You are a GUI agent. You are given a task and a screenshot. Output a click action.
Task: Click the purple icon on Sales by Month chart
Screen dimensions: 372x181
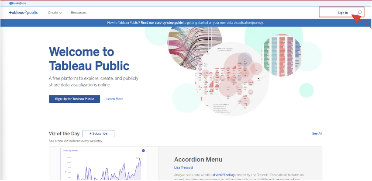pyautogui.click(x=143, y=150)
